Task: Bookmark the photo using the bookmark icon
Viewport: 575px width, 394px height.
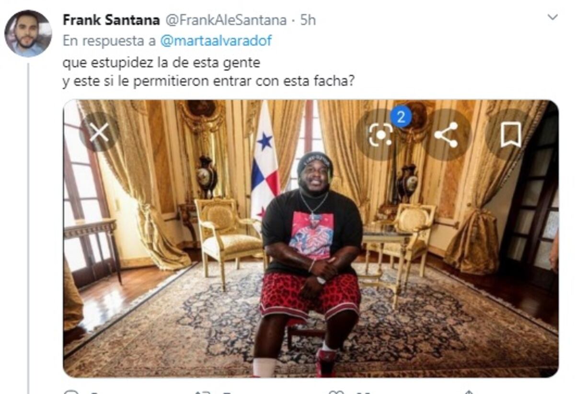Action: click(x=511, y=135)
